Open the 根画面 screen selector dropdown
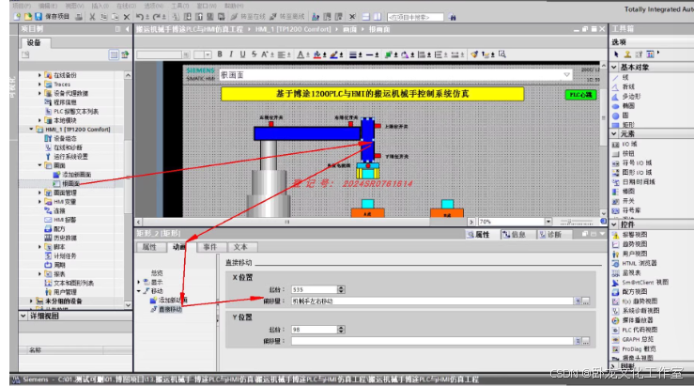The image size is (694, 386). (566, 75)
